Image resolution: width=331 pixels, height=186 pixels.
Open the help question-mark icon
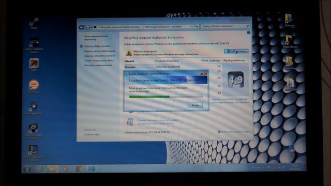click(x=248, y=33)
